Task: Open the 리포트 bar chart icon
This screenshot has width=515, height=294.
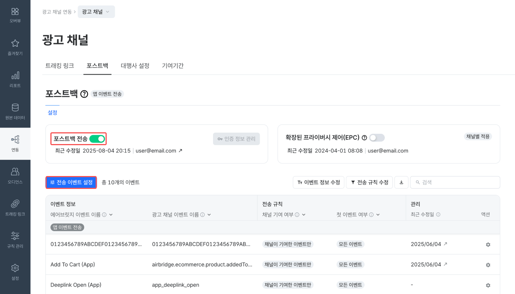Action: pyautogui.click(x=15, y=76)
